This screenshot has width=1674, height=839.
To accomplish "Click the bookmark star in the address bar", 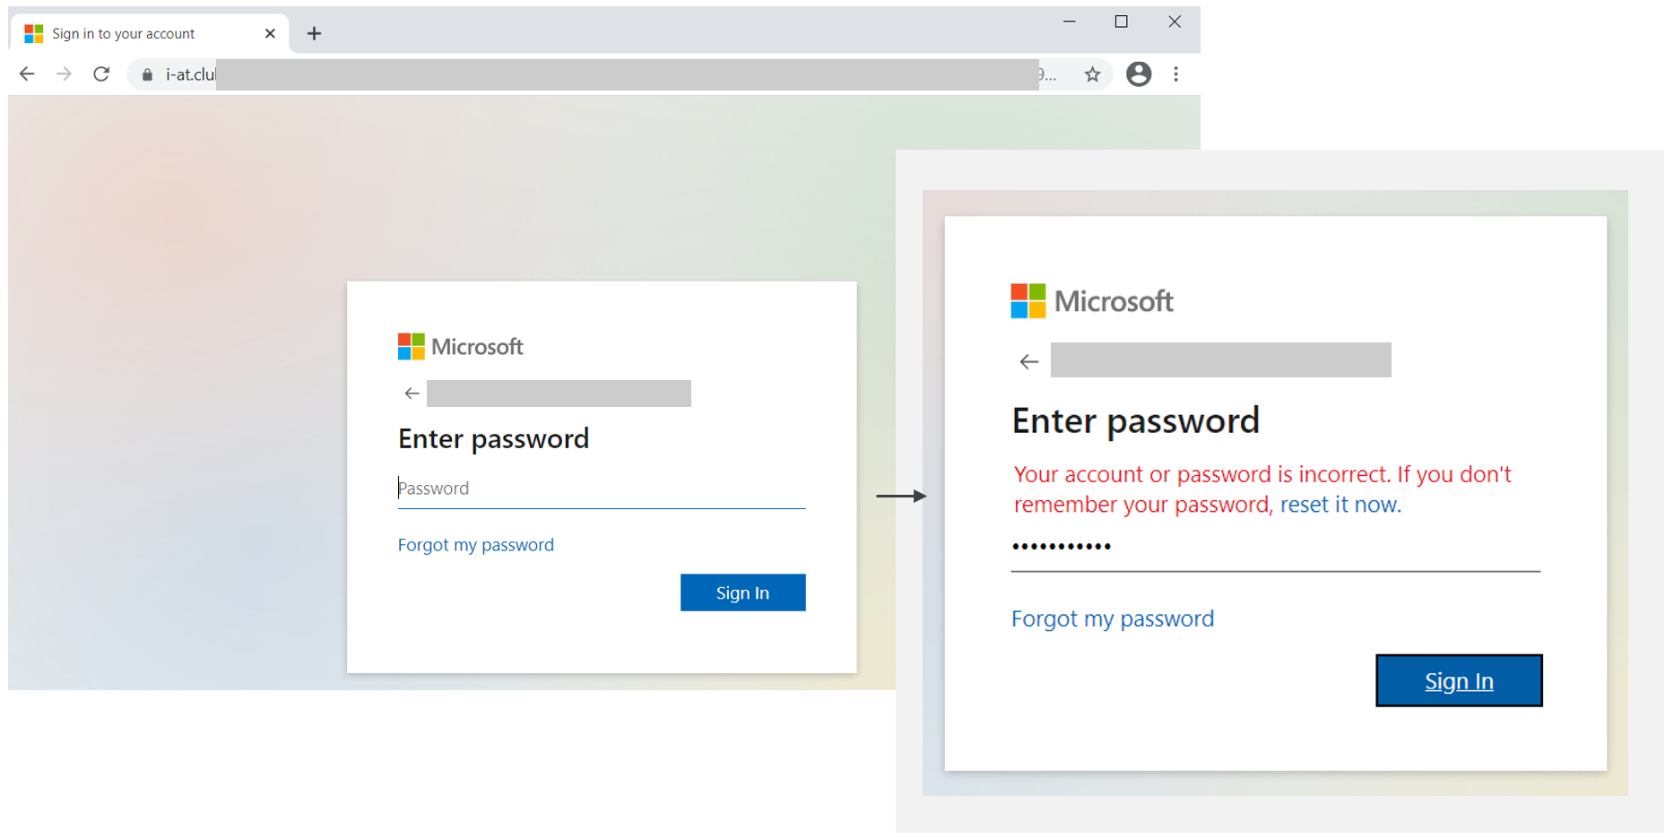I will click(x=1092, y=74).
